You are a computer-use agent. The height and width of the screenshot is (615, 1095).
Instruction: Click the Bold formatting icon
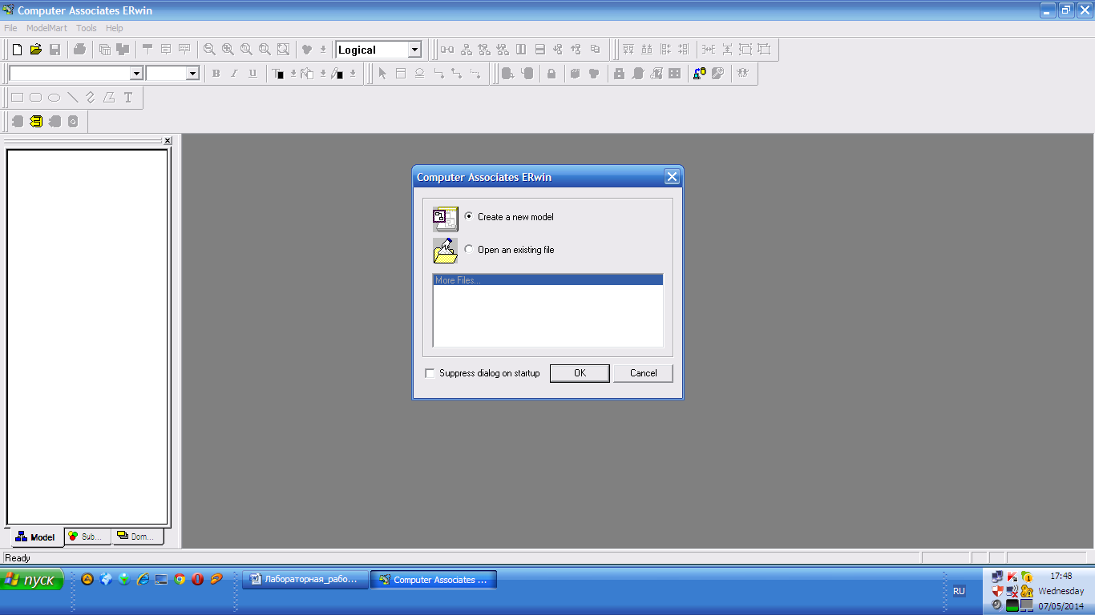(216, 74)
